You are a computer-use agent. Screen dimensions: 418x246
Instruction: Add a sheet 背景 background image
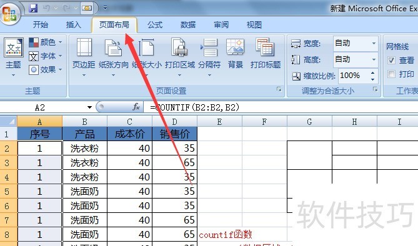235,53
